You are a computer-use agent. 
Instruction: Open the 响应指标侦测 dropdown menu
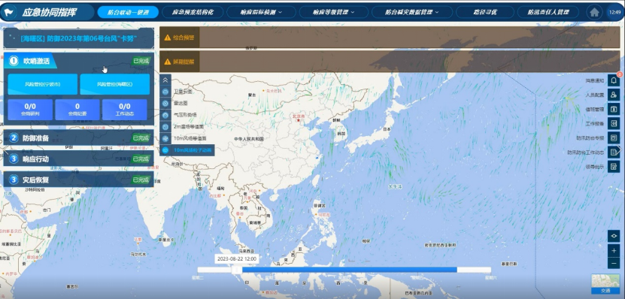(261, 12)
